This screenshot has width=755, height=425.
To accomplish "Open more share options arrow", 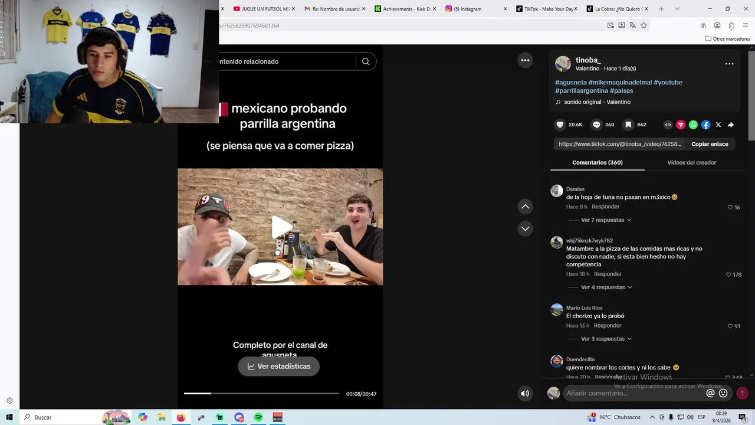I will [731, 125].
